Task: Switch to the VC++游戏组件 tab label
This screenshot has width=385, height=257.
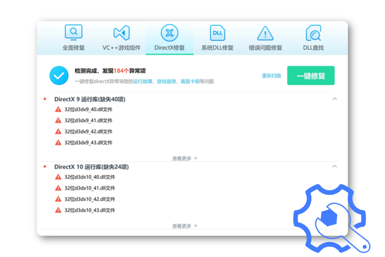Action: pos(121,48)
